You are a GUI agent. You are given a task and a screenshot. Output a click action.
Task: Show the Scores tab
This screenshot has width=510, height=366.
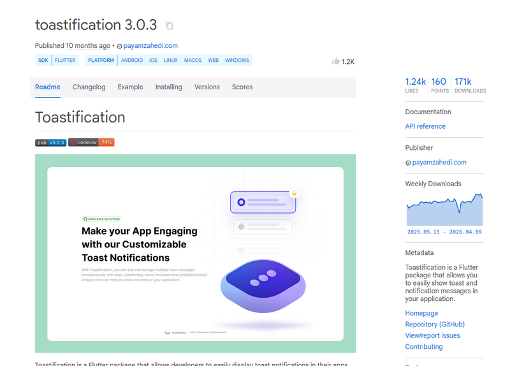click(242, 87)
